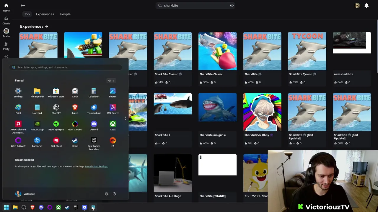The image size is (378, 212).
Task: Go to Roblox Home in sidebar
Action: point(6,7)
